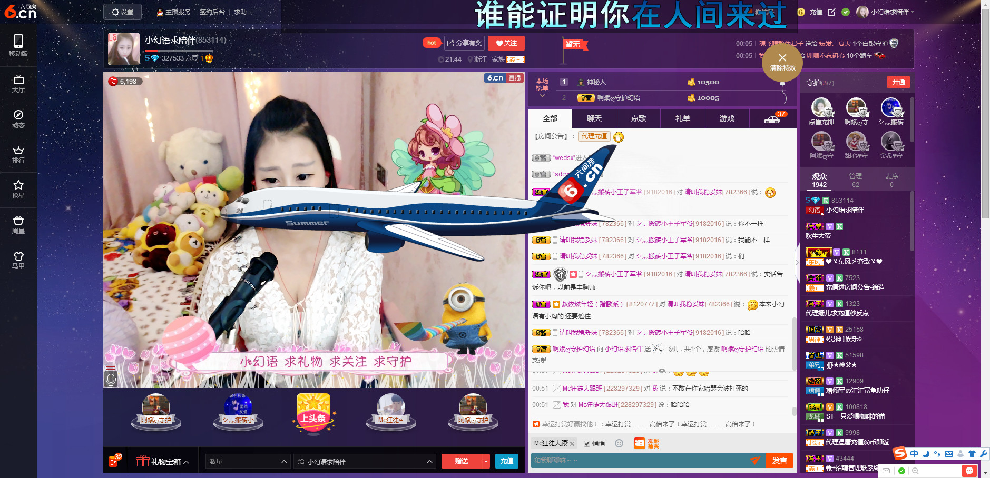This screenshot has width=990, height=478.
Task: Open 动态 feed in left sidebar
Action: coord(18,119)
